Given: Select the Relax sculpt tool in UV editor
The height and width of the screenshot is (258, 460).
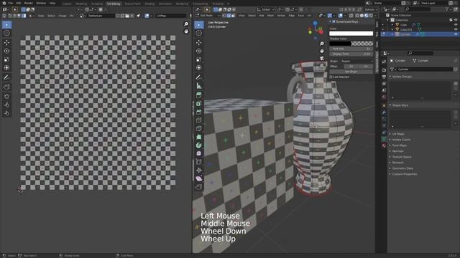Looking at the screenshot, I should 6,105.
